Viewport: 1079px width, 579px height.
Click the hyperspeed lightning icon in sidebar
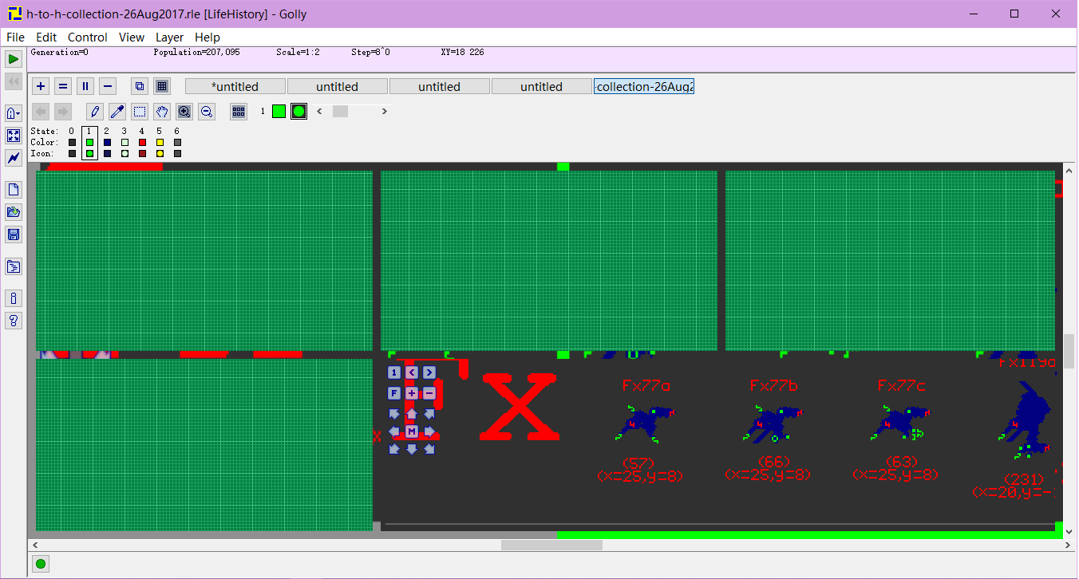click(14, 158)
